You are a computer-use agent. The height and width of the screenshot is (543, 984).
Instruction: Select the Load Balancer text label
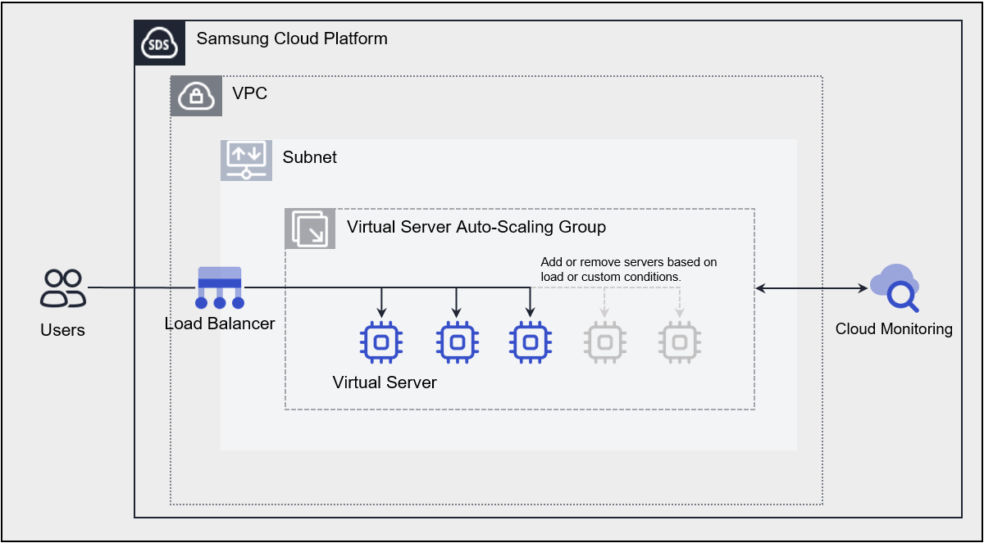click(220, 324)
